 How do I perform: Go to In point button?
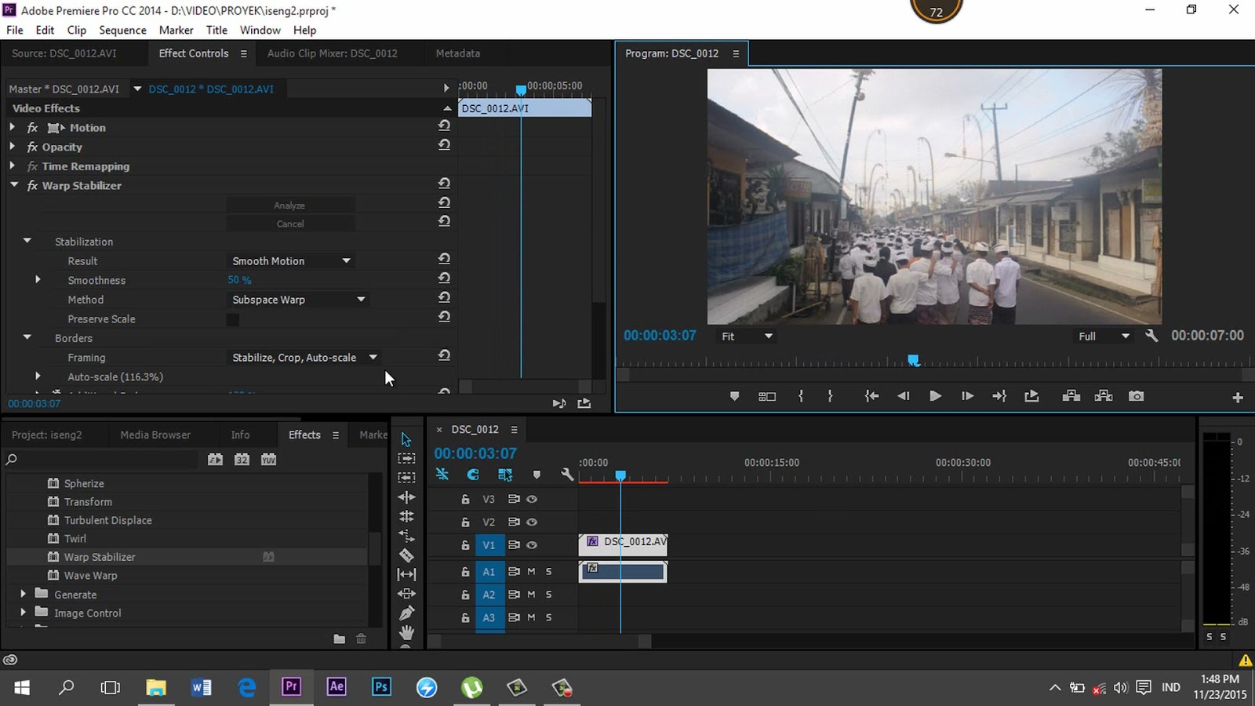(x=871, y=396)
